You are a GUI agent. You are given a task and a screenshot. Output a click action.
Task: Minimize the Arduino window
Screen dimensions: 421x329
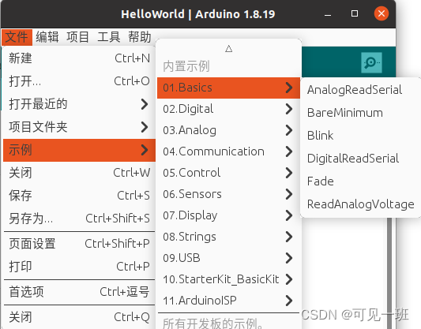tap(328, 14)
